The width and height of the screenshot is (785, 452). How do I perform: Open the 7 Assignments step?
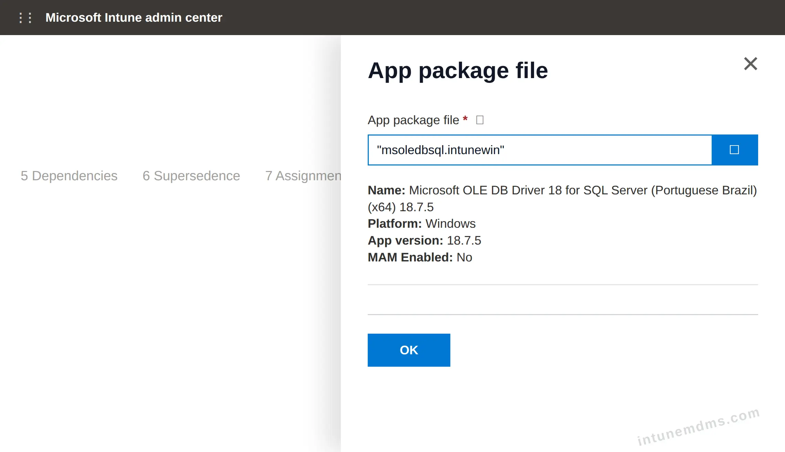tap(303, 176)
